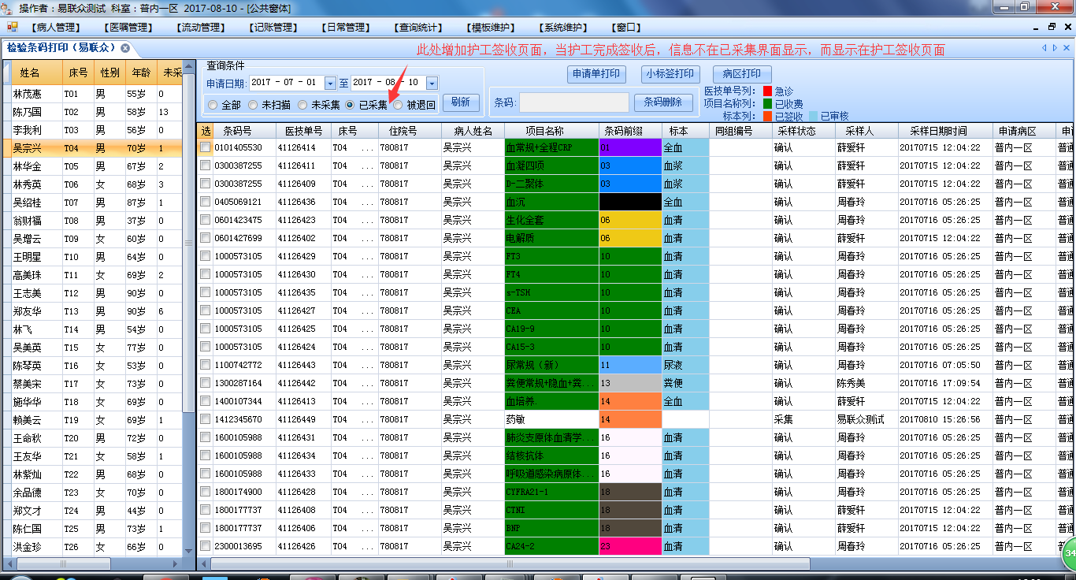Click the 陈秀美 sampler cell

tap(866, 383)
